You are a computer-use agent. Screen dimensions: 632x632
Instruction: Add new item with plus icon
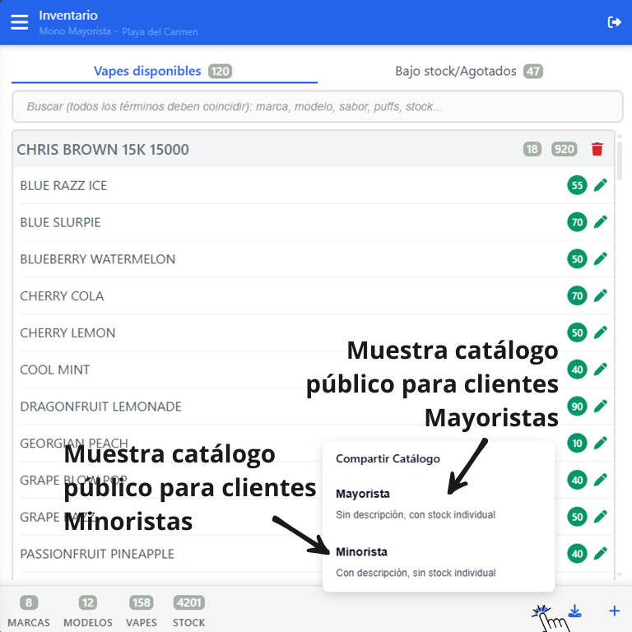pyautogui.click(x=614, y=611)
